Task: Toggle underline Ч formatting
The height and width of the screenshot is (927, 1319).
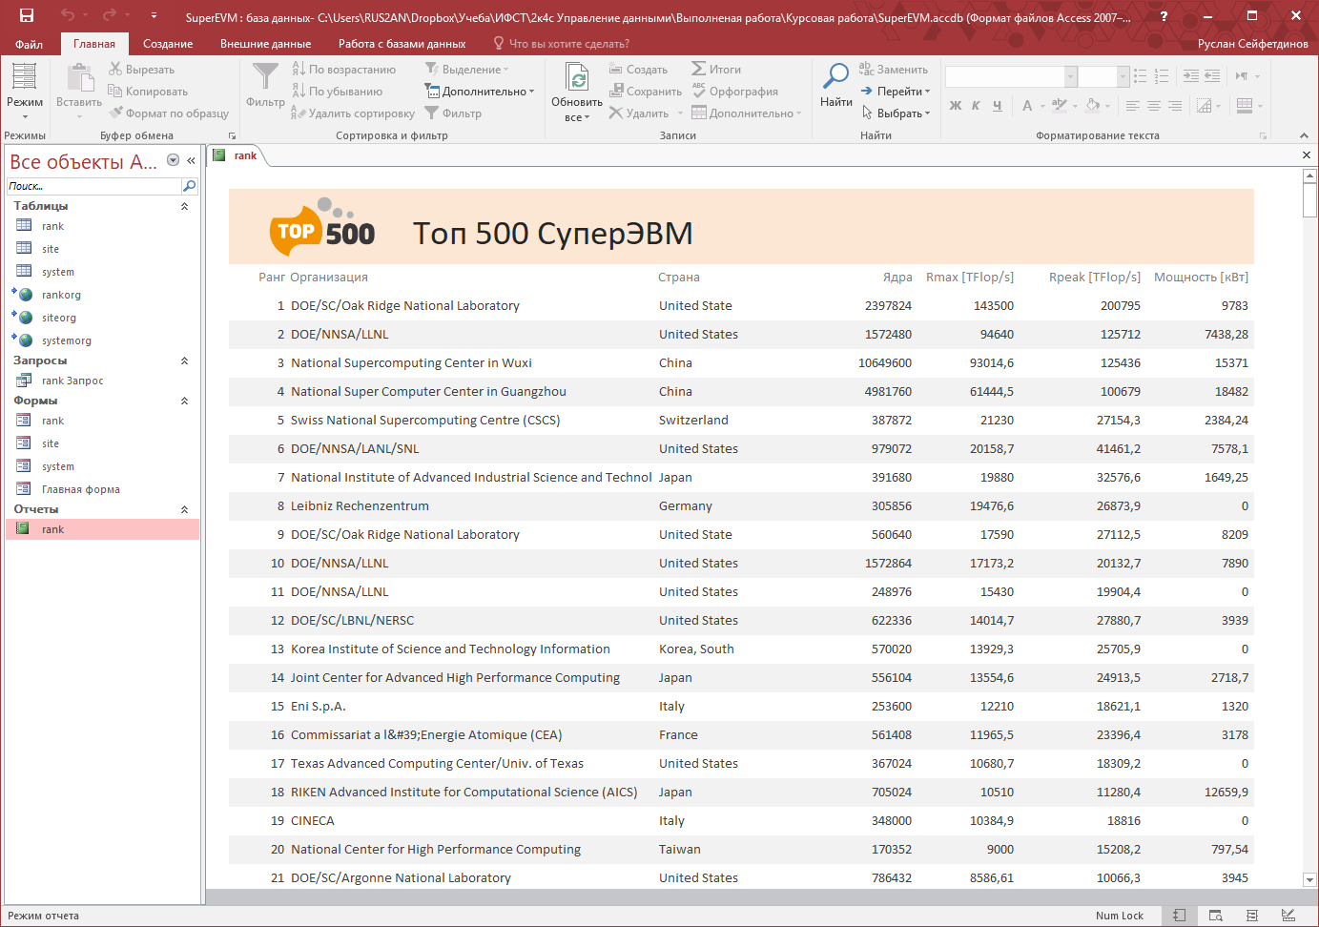Action: tap(997, 106)
